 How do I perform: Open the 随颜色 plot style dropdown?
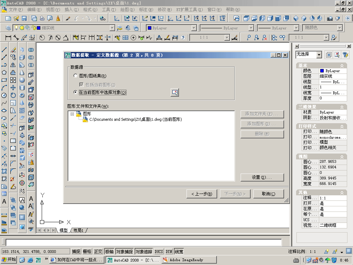(340, 28)
